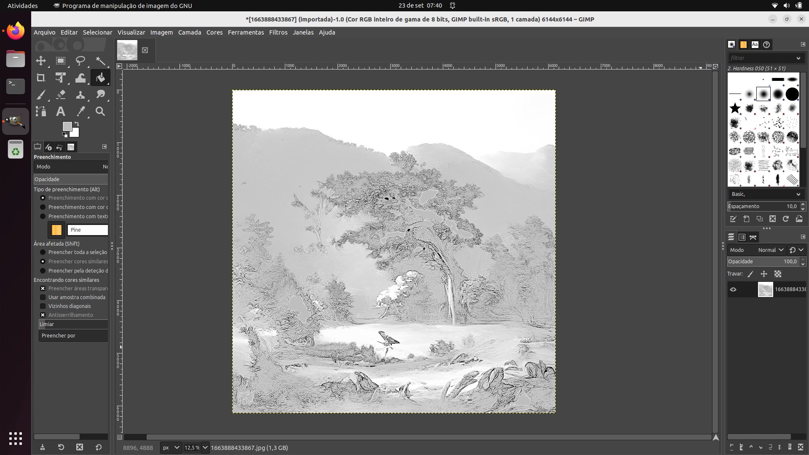The width and height of the screenshot is (809, 455).
Task: Select the Color Picker eyedropper tool
Action: pos(80,112)
